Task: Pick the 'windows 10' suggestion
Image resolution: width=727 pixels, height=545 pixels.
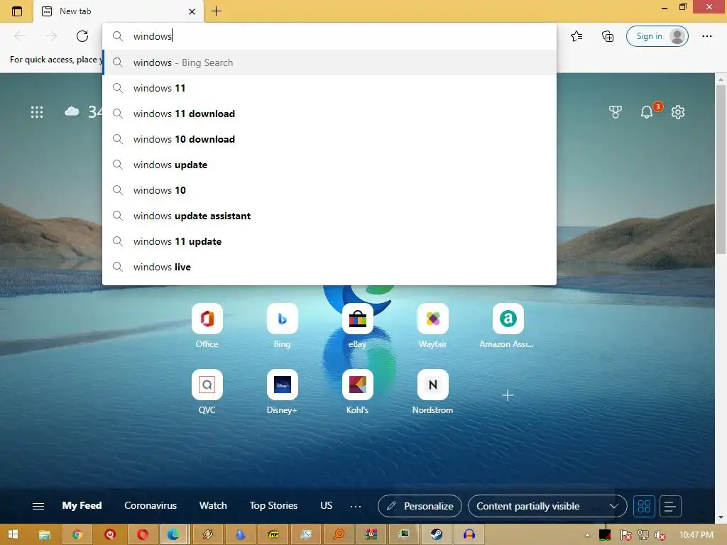Action: [x=329, y=190]
